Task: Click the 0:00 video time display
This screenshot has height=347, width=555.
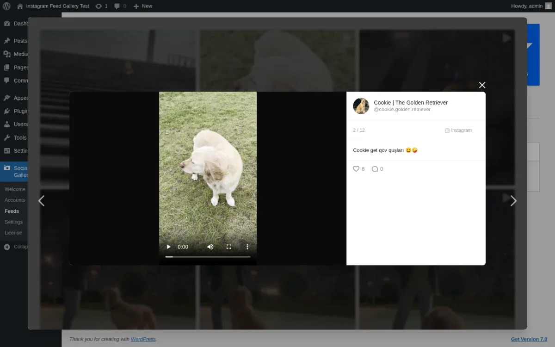Action: (x=183, y=247)
